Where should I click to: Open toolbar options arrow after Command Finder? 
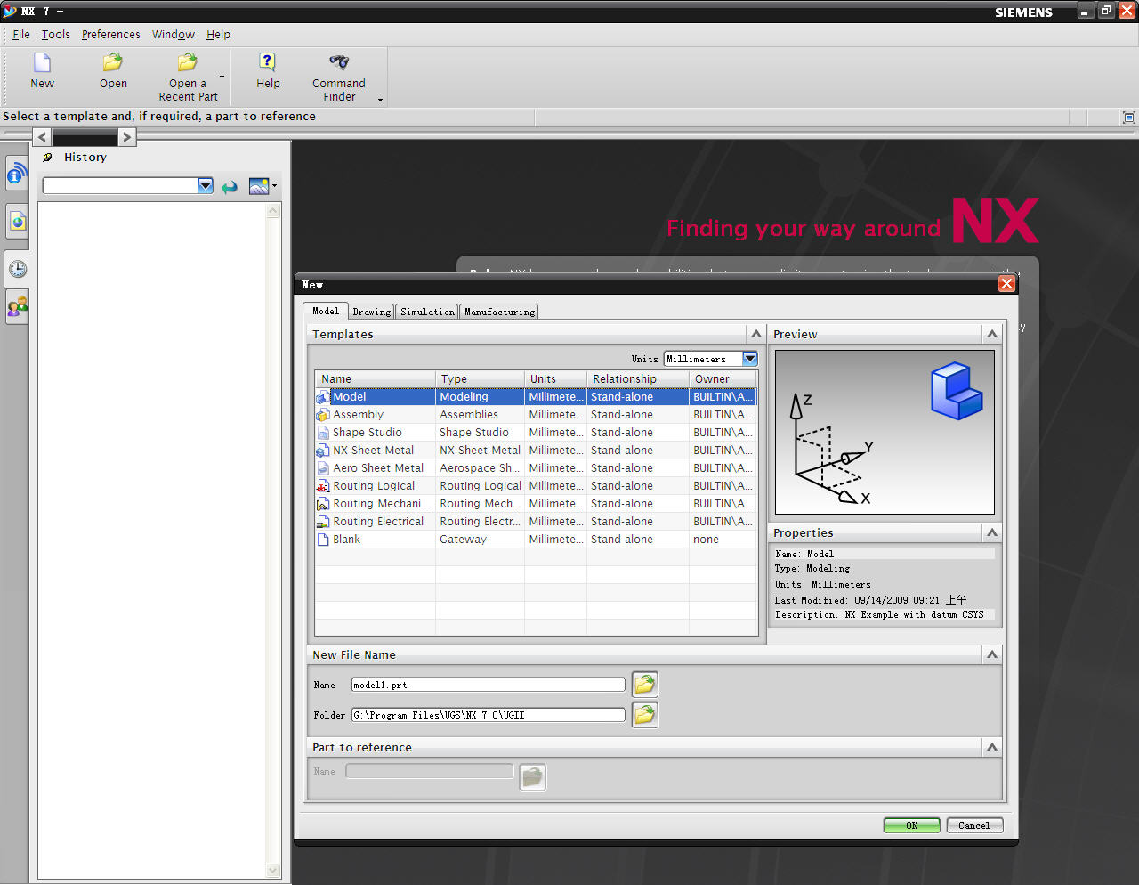tap(381, 100)
